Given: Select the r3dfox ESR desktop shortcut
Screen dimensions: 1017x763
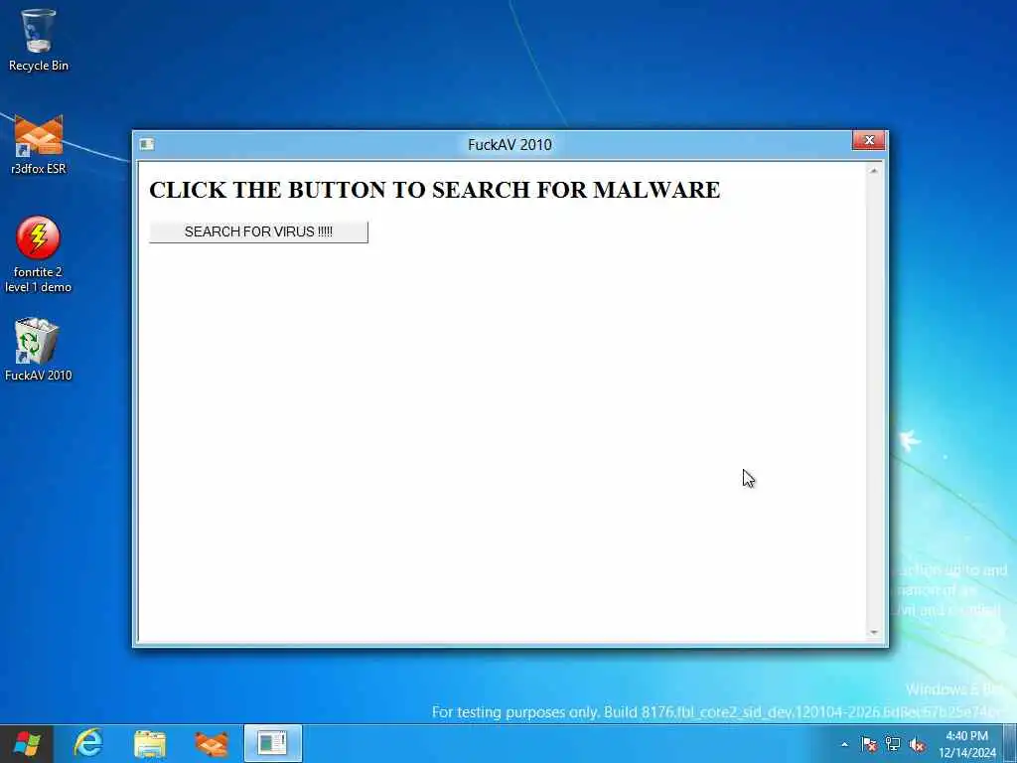Looking at the screenshot, I should coord(39,145).
